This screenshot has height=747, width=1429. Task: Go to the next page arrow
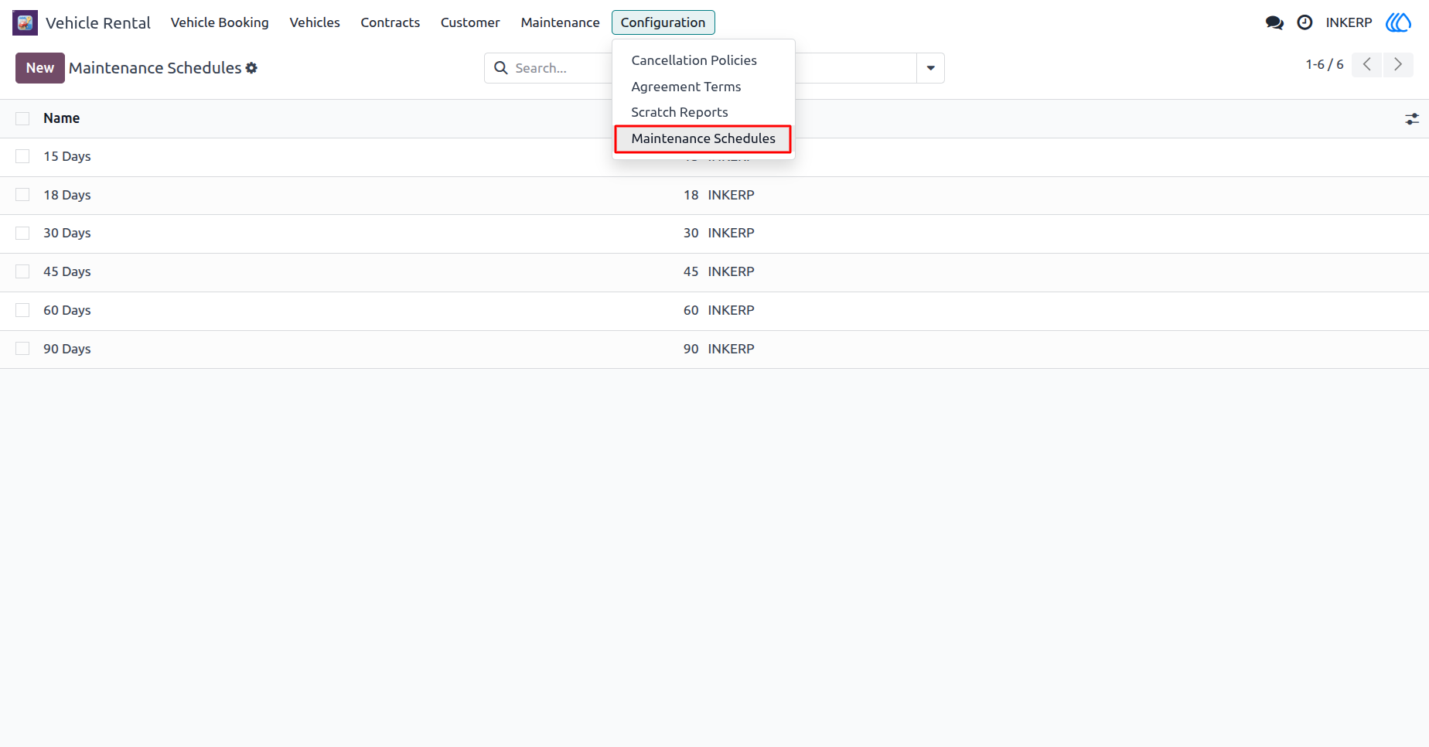(x=1398, y=64)
